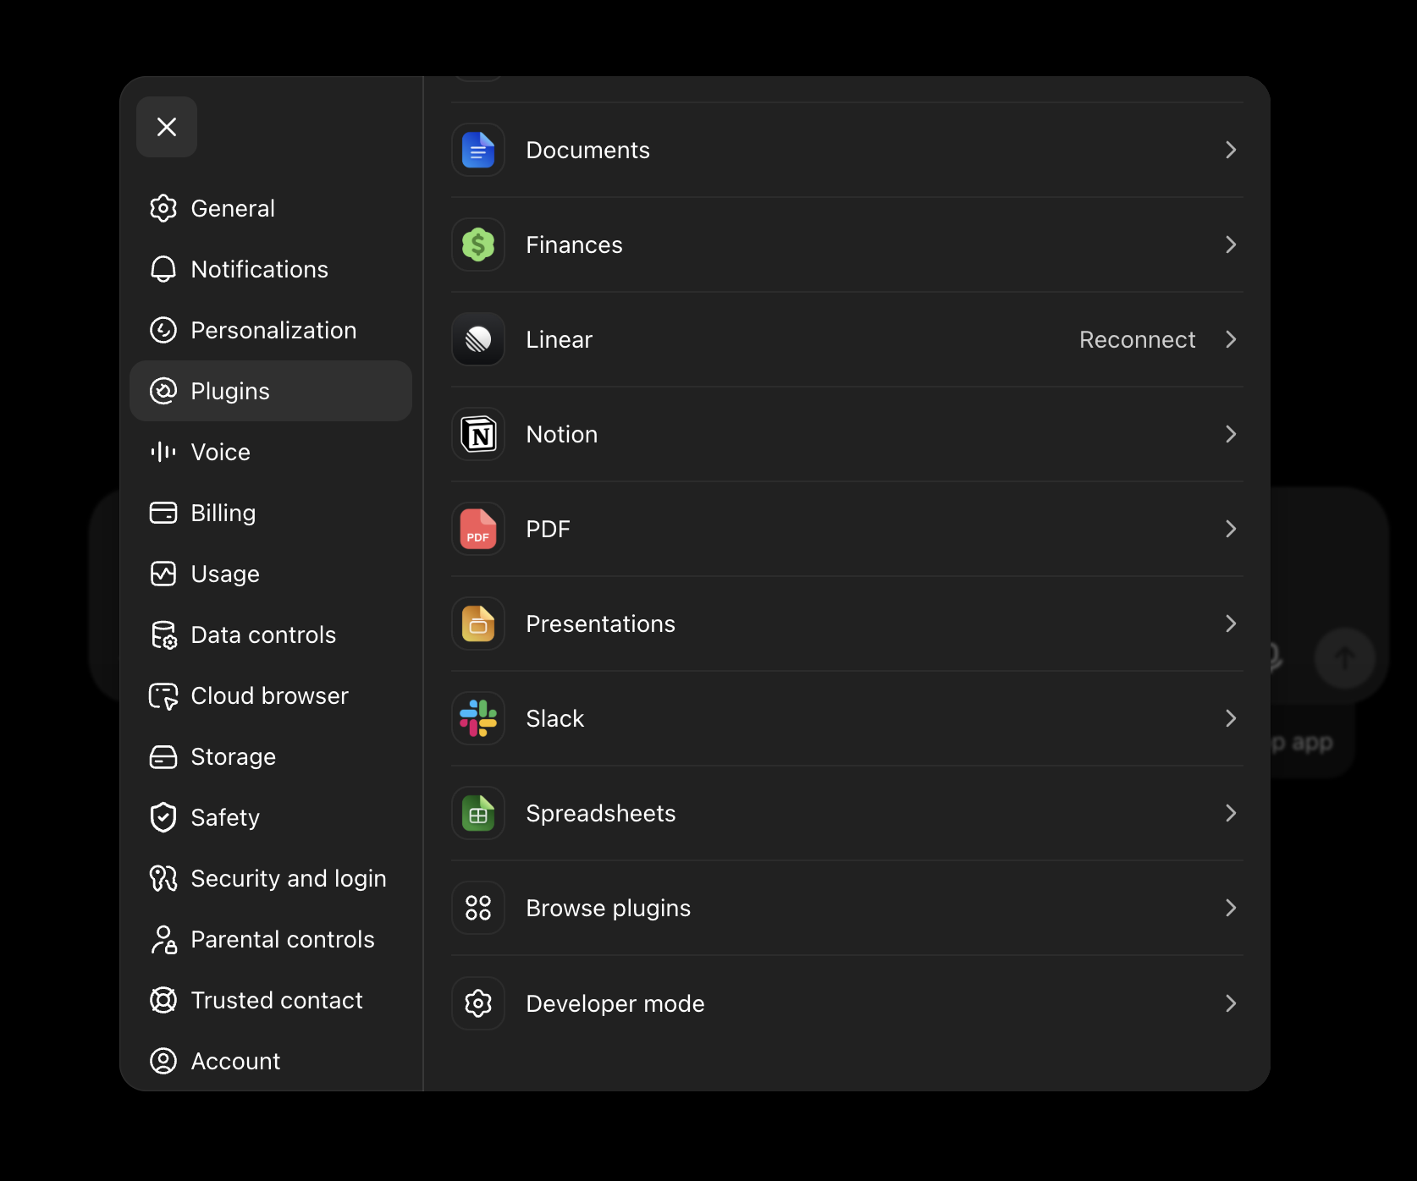This screenshot has width=1417, height=1181.
Task: Expand the Documents row chevron
Action: click(x=1231, y=150)
